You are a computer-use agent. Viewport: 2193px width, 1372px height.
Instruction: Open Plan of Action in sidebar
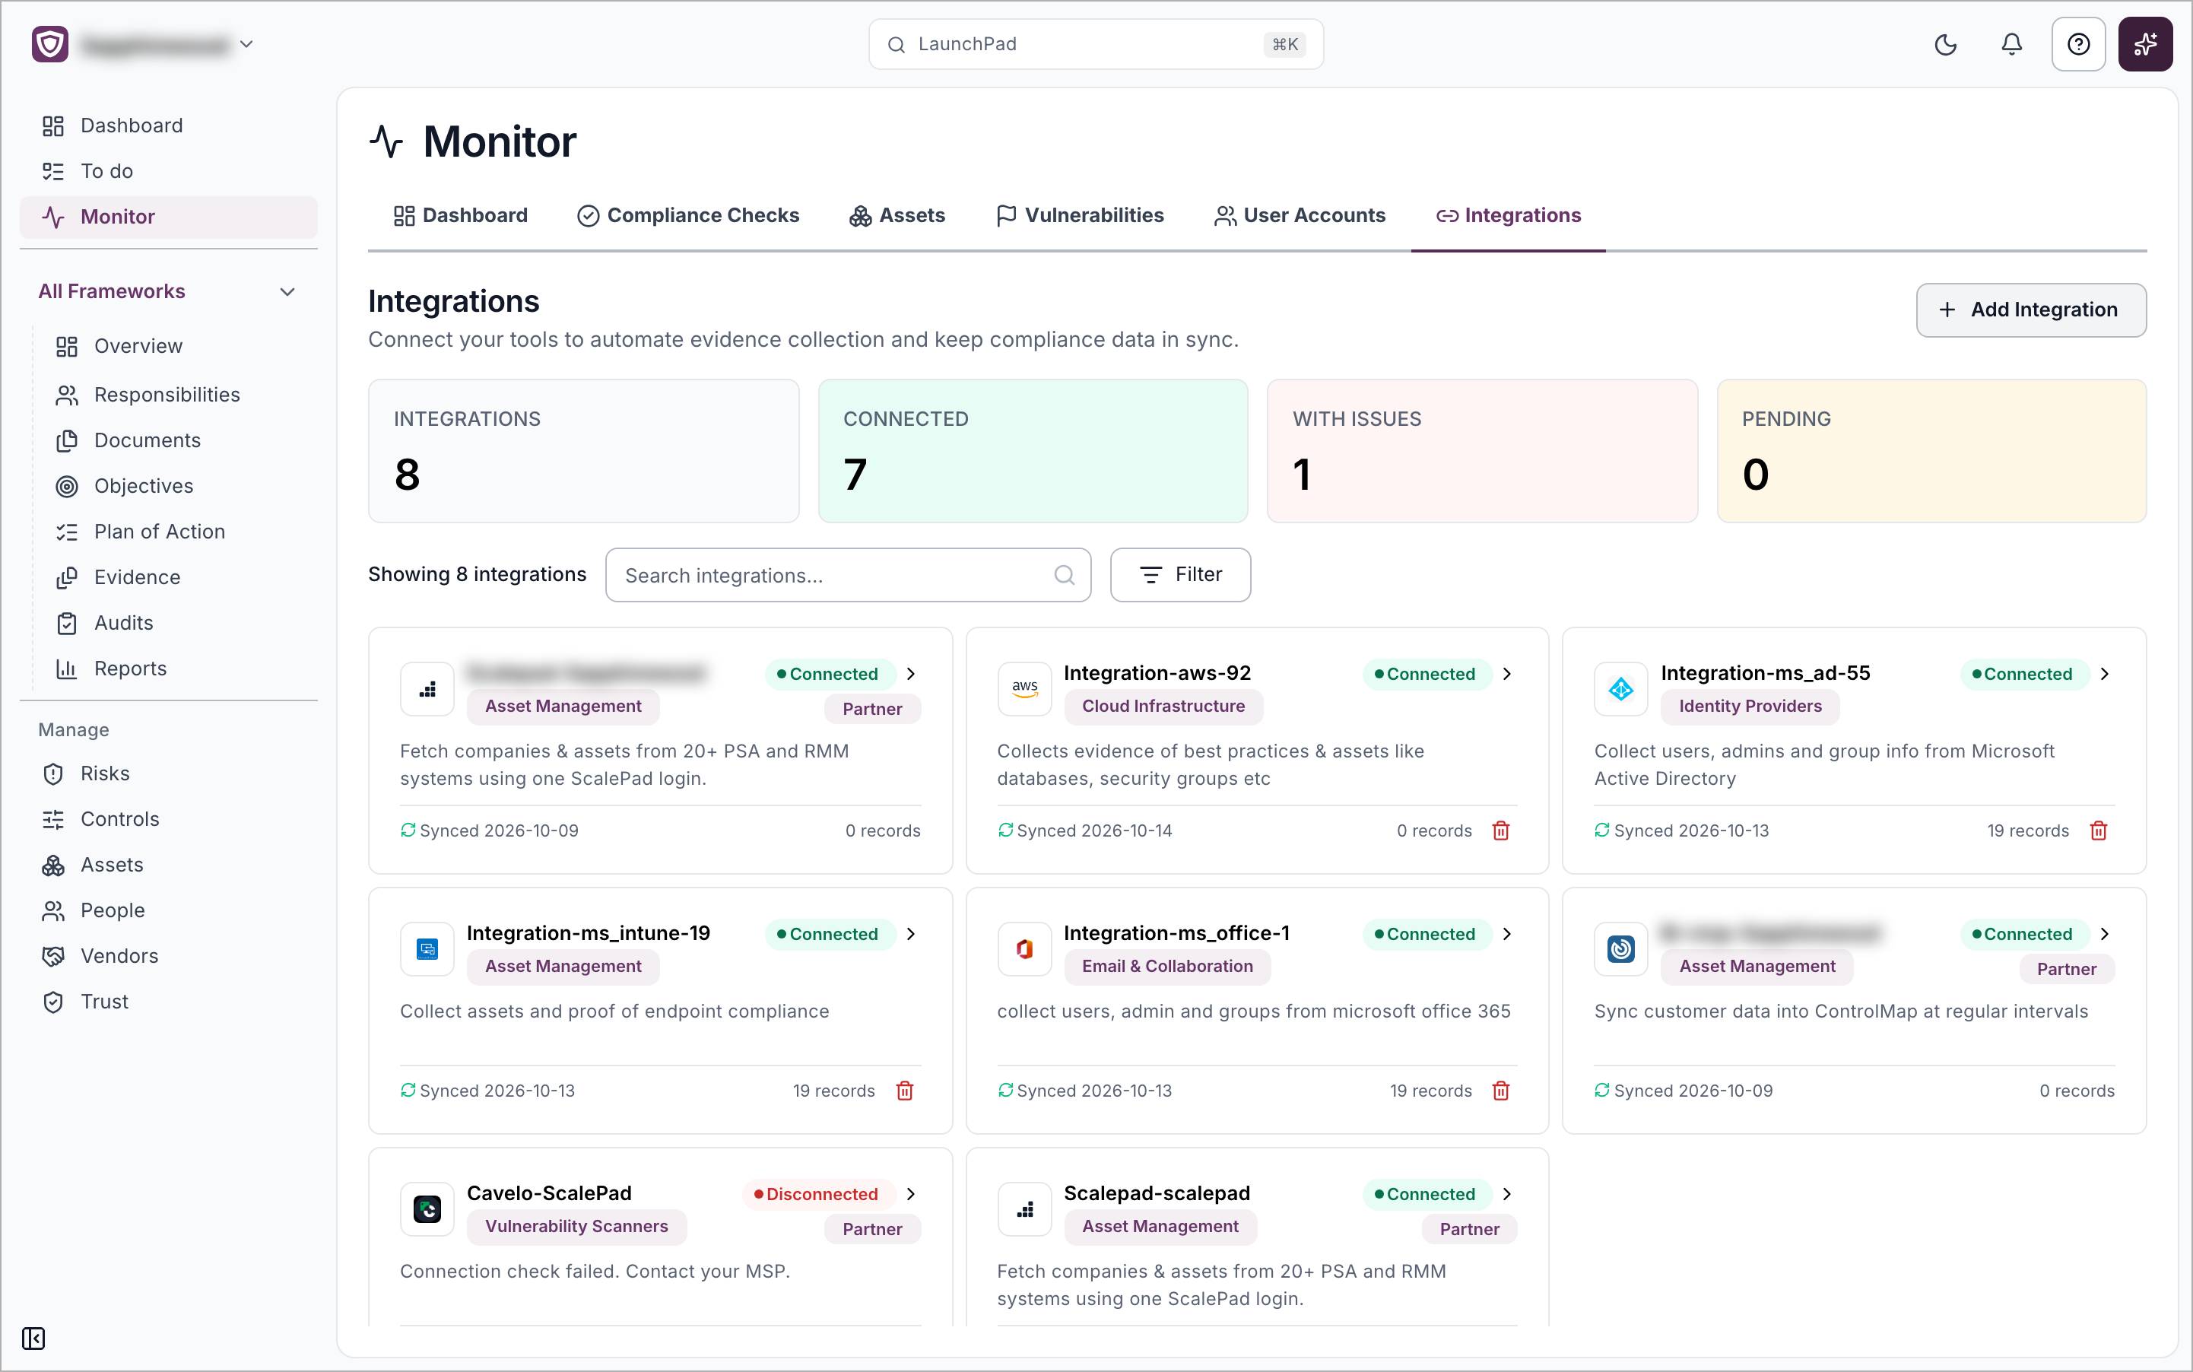point(176,532)
